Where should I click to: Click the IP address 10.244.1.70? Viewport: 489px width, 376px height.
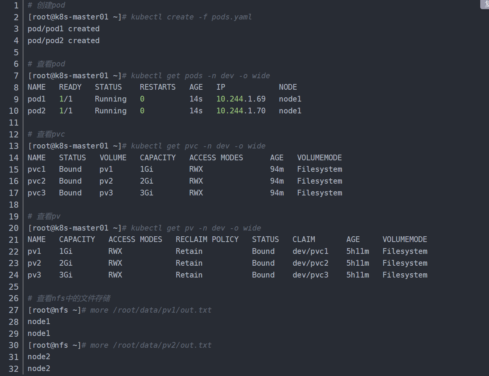click(x=241, y=111)
